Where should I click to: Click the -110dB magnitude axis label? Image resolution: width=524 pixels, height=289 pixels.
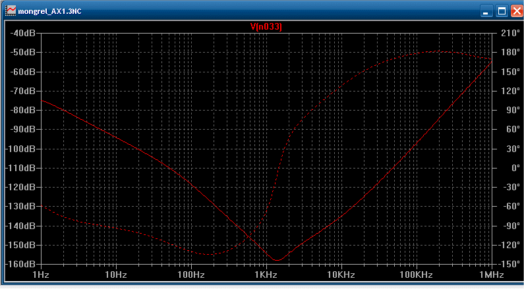pos(20,168)
